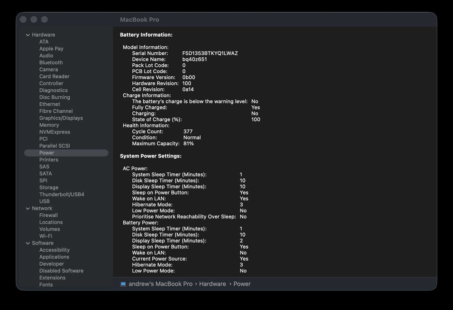453x310 pixels.
Task: Select Printers in the sidebar
Action: tap(48, 160)
